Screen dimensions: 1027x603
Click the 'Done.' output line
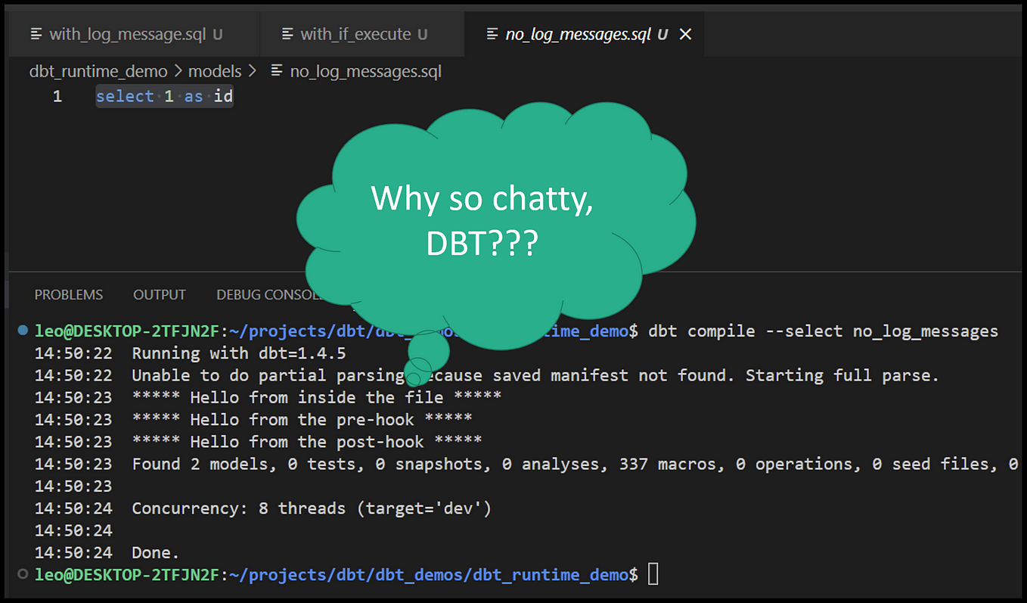click(156, 552)
